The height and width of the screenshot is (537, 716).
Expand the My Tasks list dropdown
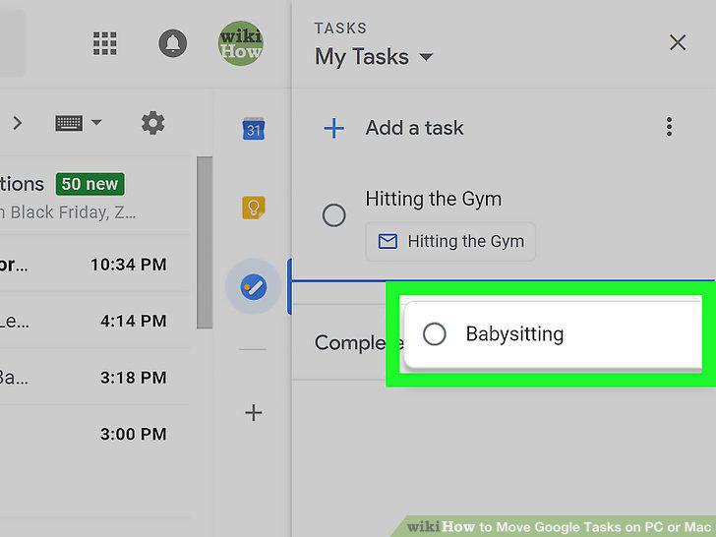[426, 57]
